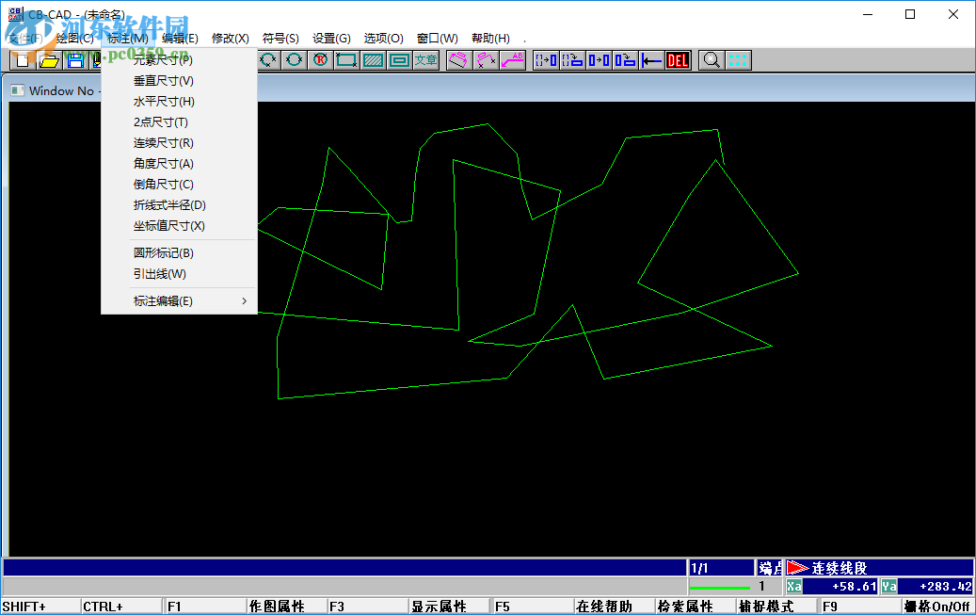Click the Save file icon
976x615 pixels.
(74, 59)
